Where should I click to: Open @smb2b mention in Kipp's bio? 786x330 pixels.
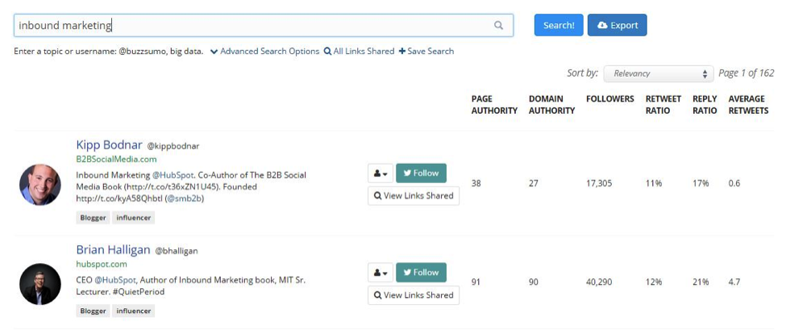[x=185, y=198]
